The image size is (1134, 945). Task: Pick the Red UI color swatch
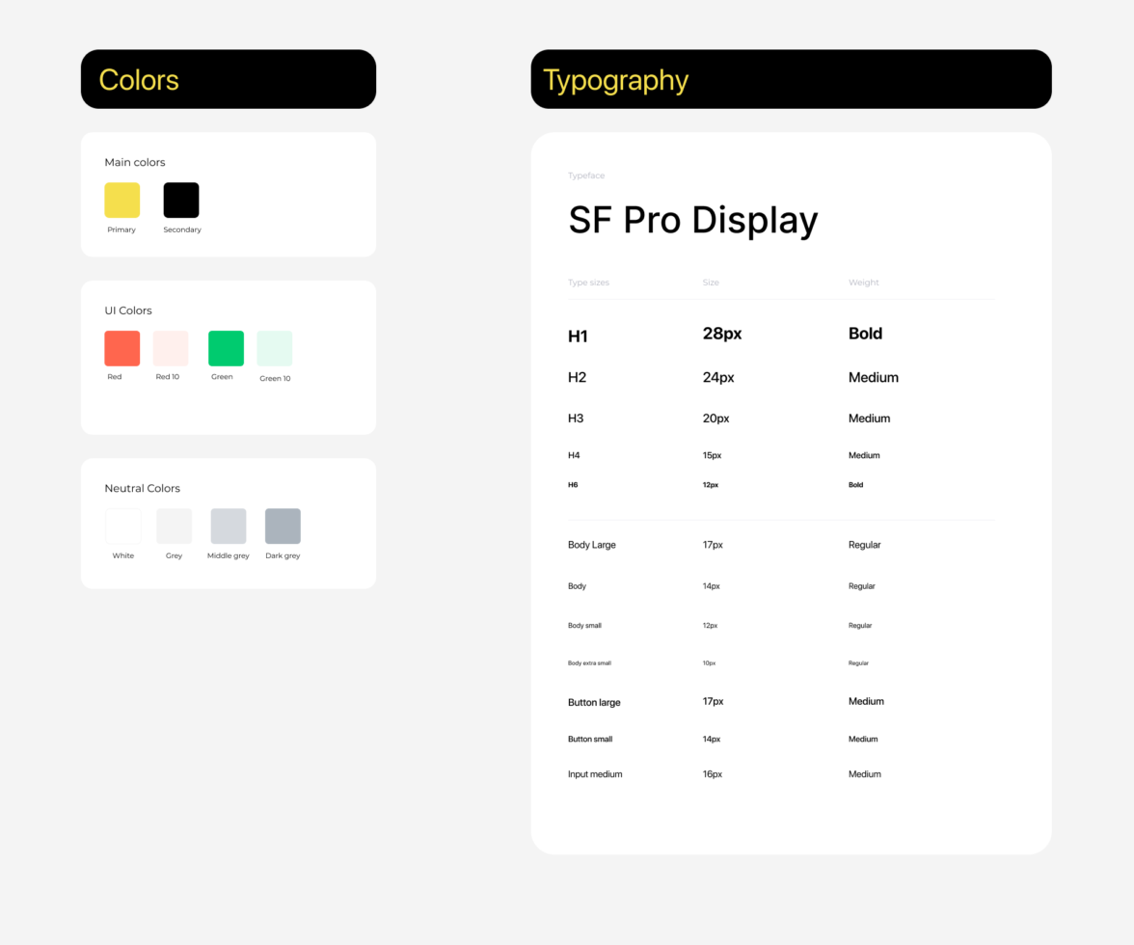pyautogui.click(x=122, y=348)
